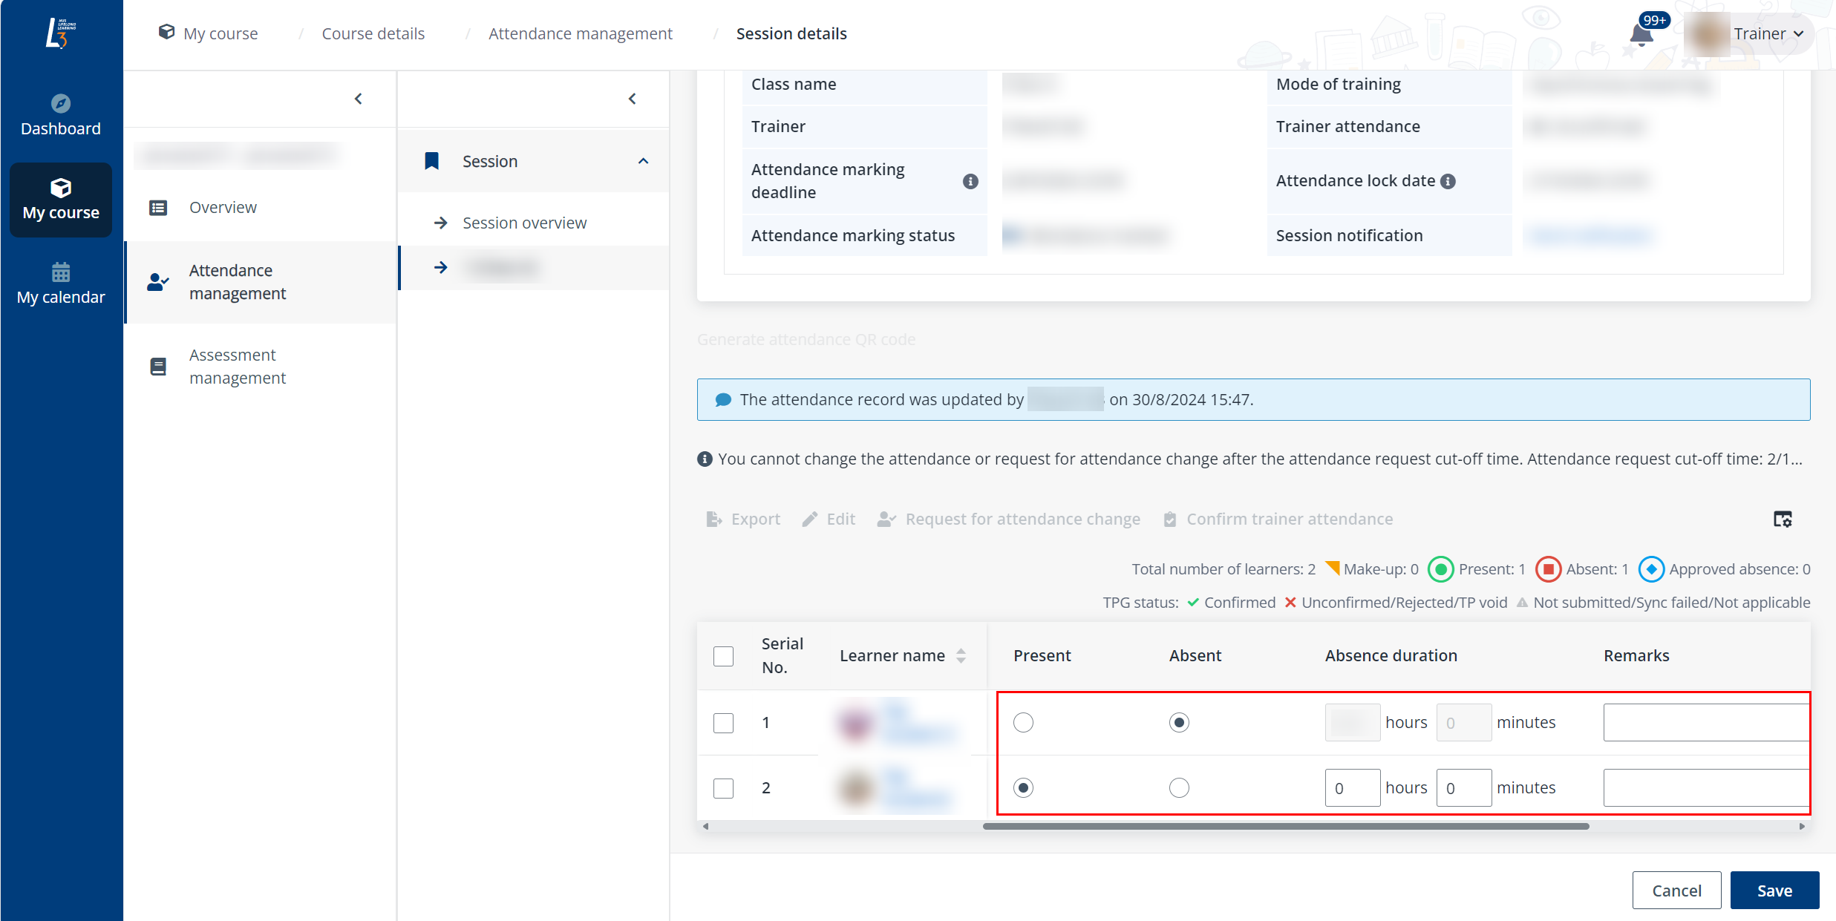
Task: Click the L3 logo in the sidebar
Action: [61, 33]
